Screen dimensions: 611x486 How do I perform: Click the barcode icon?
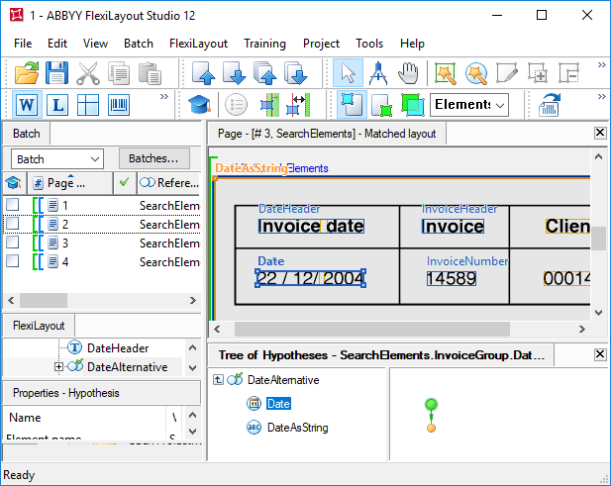click(119, 105)
